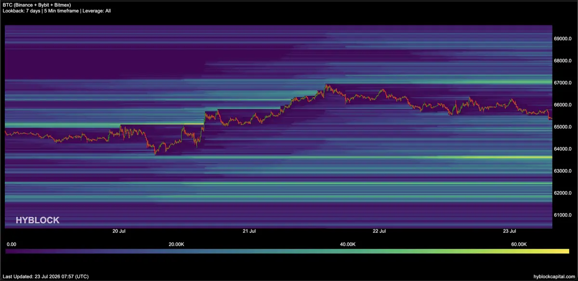
Task: Click the 66000.0 price axis label
Action: [563, 105]
